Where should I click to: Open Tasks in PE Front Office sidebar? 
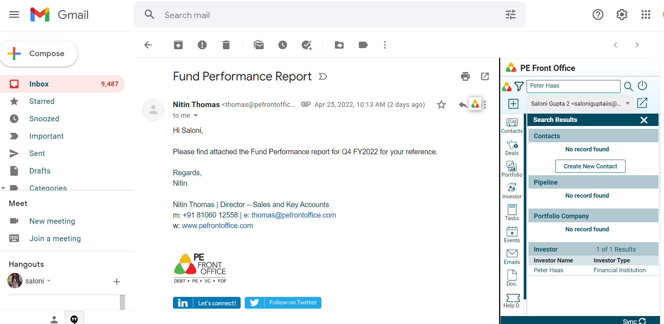point(512,213)
